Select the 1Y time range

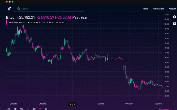tap(40, 109)
